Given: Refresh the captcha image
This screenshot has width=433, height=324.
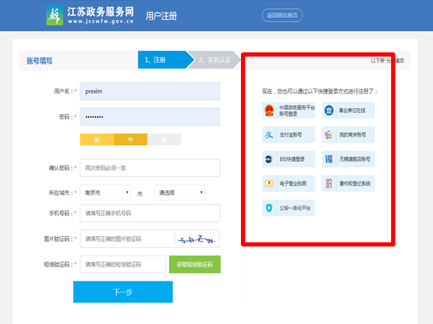Looking at the screenshot, I should pos(197,240).
